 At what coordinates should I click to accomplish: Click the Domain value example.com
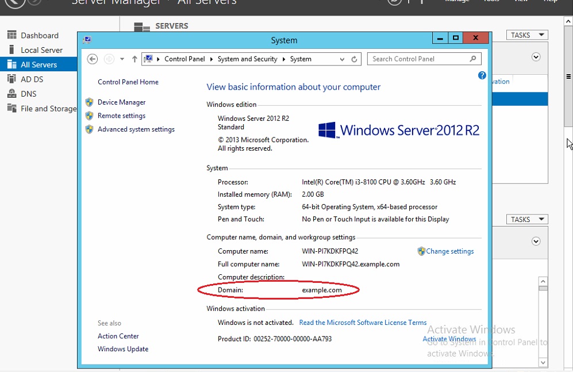point(322,290)
